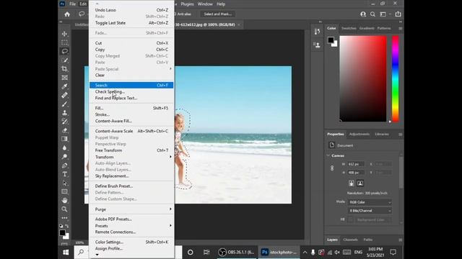
Task: Toggle width and height link icon
Action: (332, 168)
